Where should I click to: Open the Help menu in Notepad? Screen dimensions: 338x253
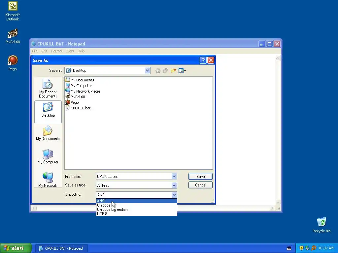(x=81, y=51)
